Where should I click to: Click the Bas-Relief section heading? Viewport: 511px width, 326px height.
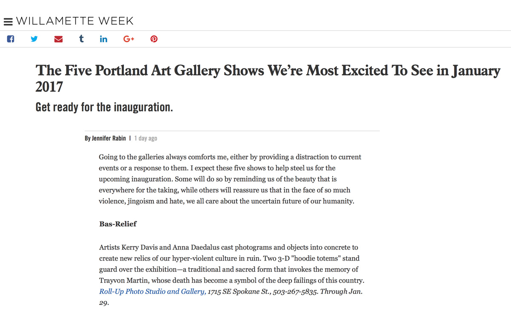[x=118, y=224]
